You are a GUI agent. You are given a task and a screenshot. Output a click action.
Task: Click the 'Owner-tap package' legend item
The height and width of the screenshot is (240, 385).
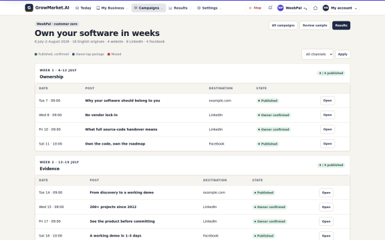(x=88, y=54)
